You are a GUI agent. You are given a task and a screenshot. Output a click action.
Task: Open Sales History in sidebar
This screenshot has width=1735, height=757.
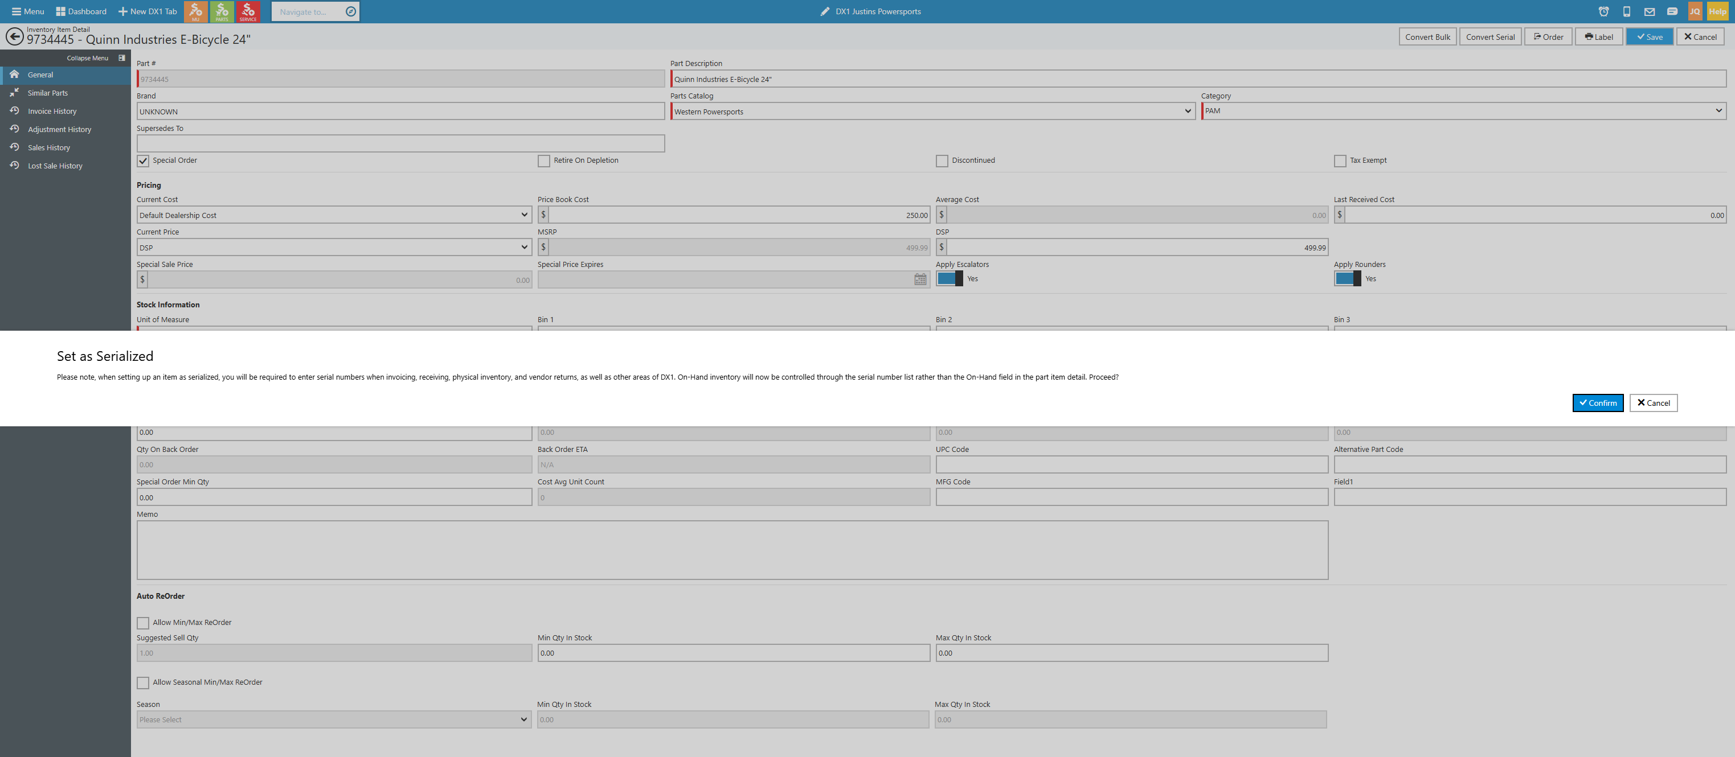[66, 147]
